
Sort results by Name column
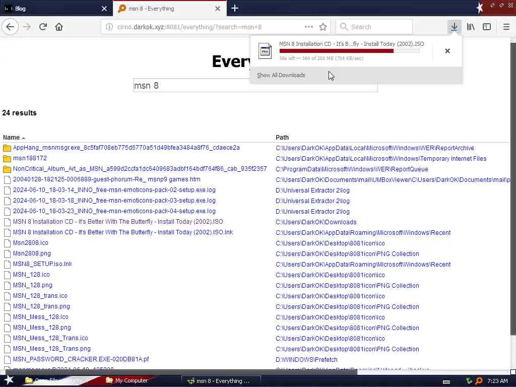(x=11, y=138)
